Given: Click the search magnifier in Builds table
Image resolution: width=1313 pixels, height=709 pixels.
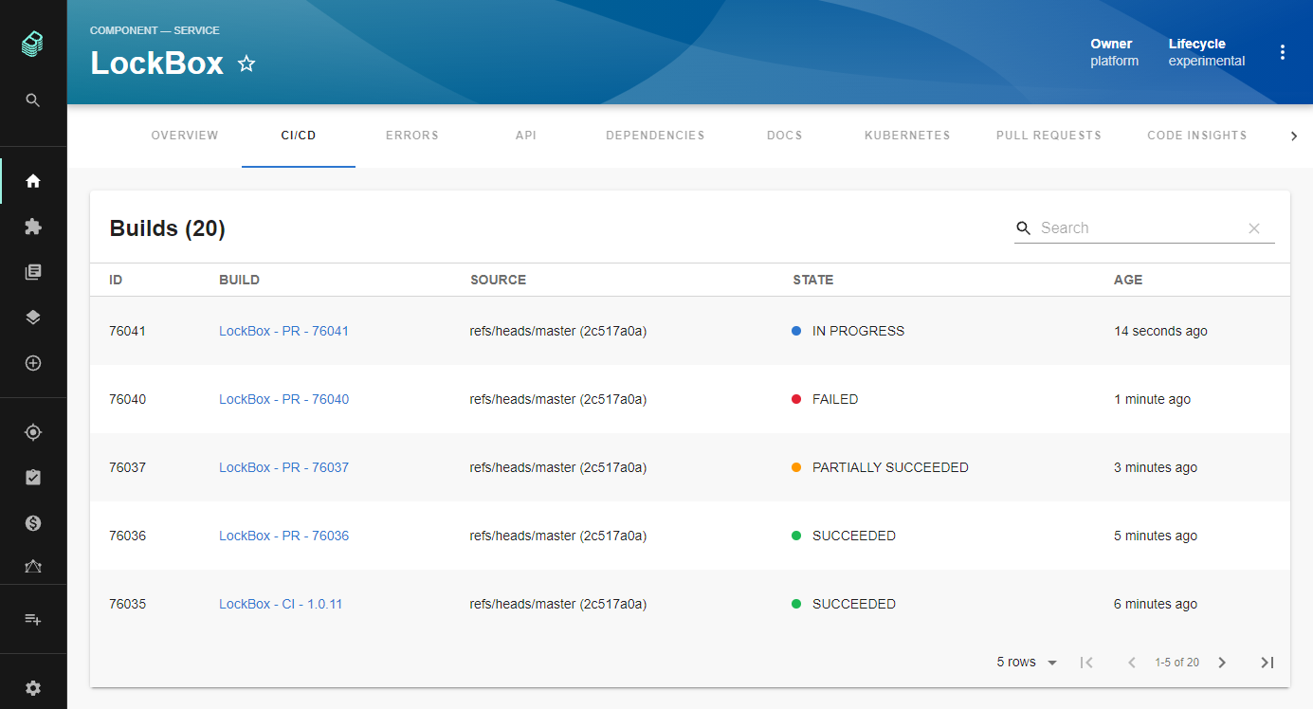Looking at the screenshot, I should point(1024,228).
